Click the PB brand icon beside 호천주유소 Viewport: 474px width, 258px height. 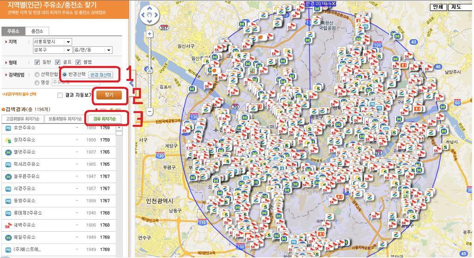click(8, 128)
